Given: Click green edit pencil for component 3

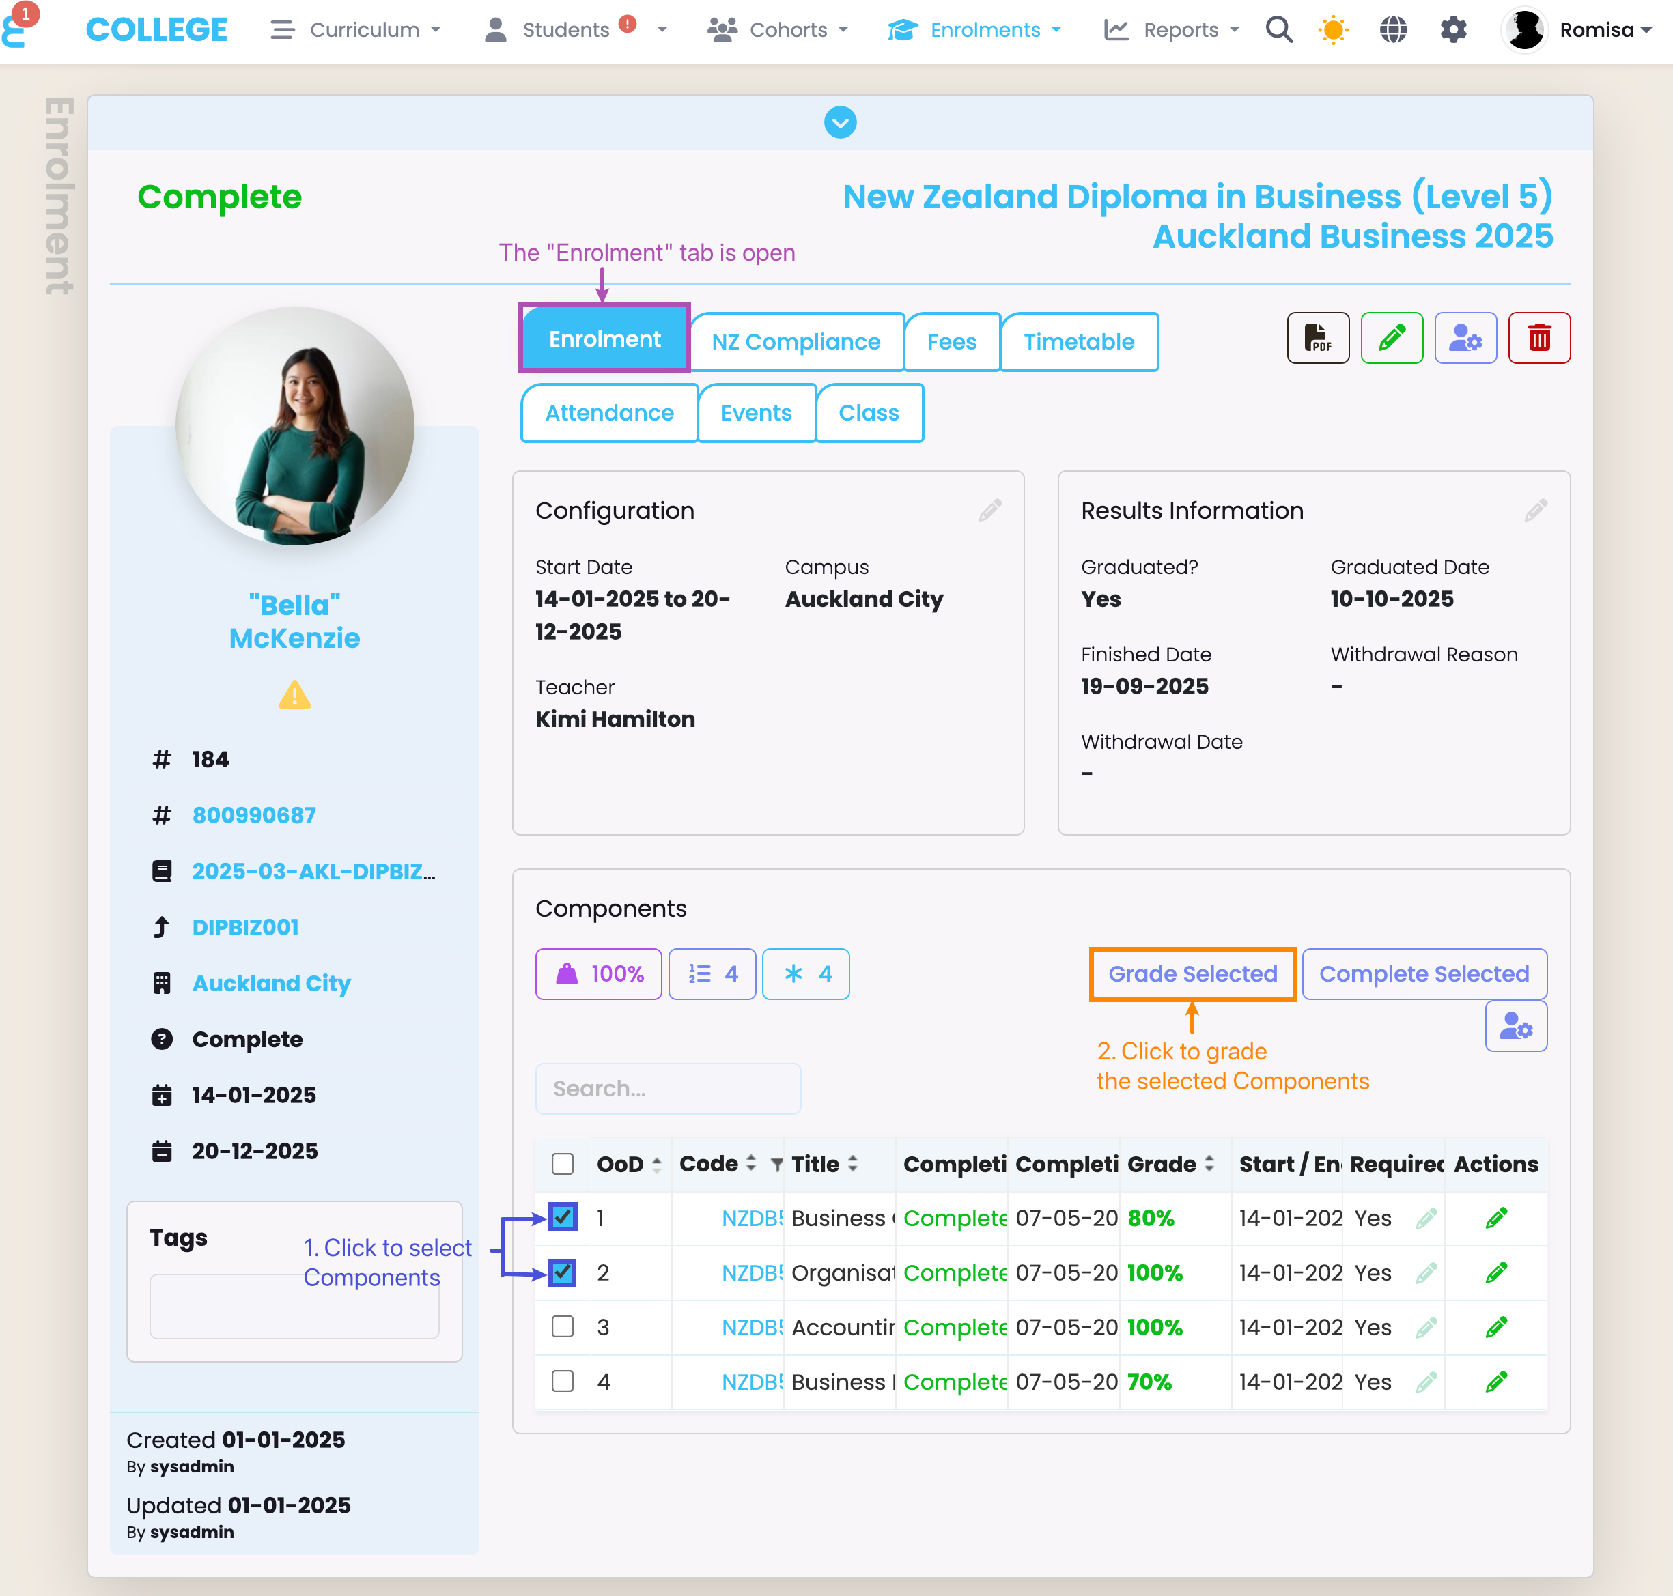Looking at the screenshot, I should pos(1496,1327).
